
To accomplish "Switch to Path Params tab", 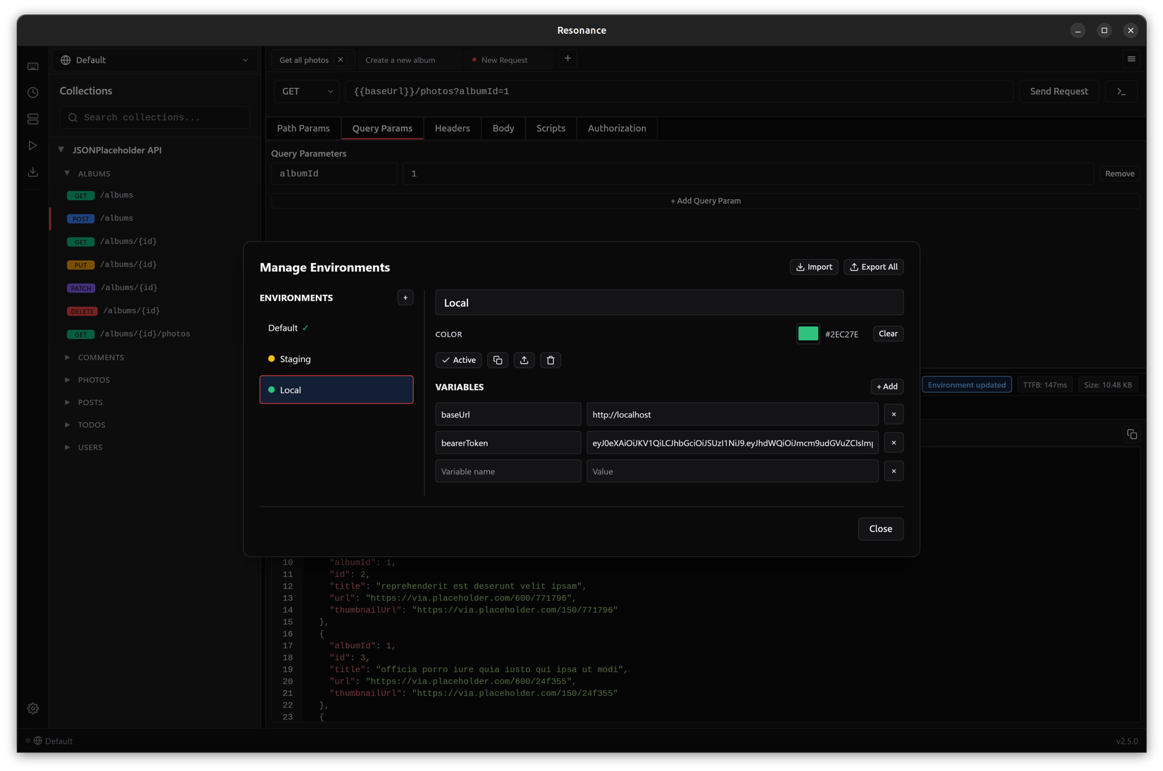I will tap(303, 128).
